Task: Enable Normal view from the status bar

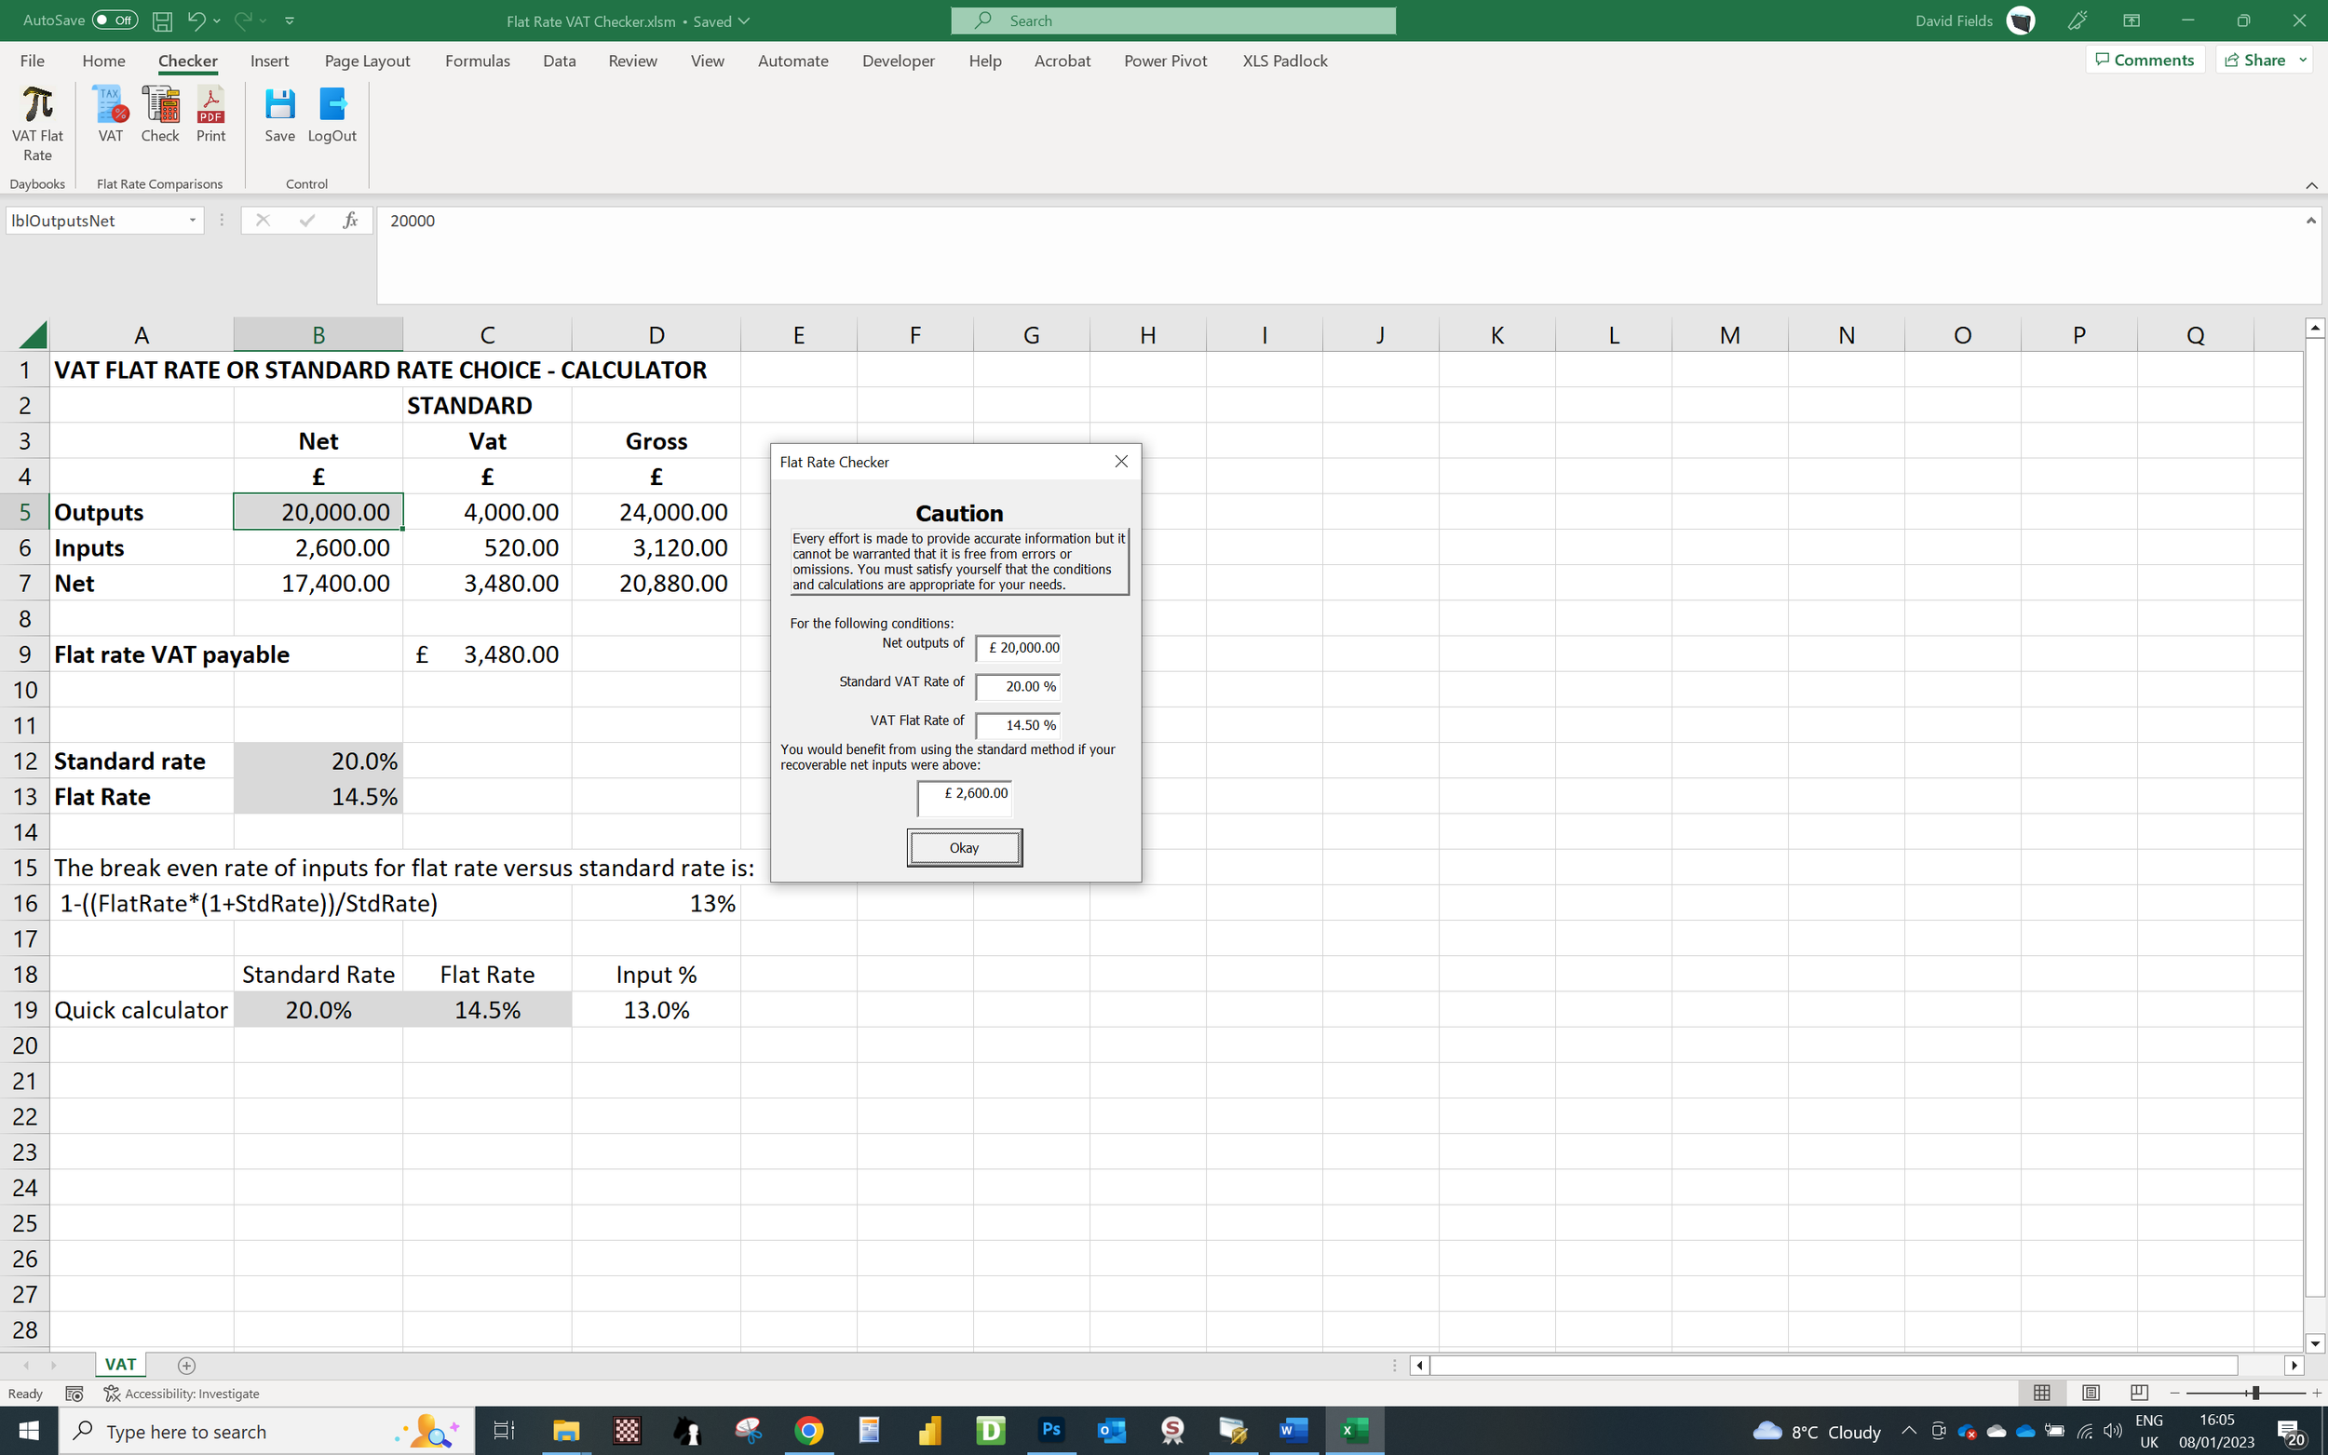Action: point(2044,1393)
